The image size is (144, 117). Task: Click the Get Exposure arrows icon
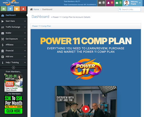(x=3, y=39)
